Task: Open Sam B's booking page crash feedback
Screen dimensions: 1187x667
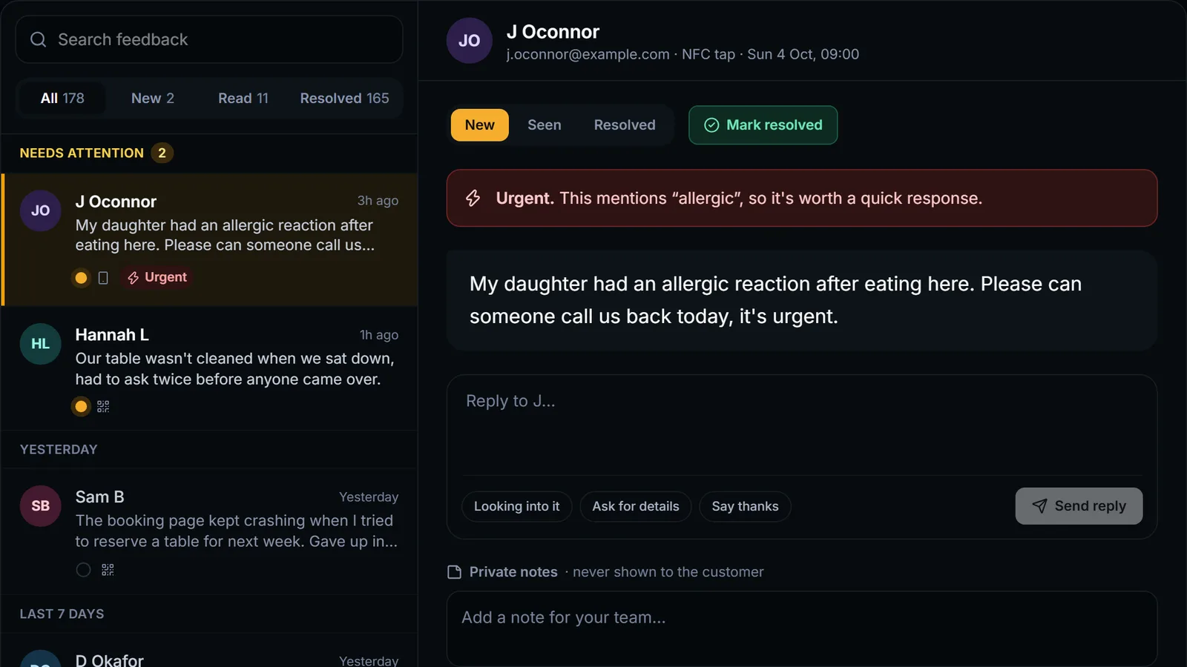Action: 209,531
